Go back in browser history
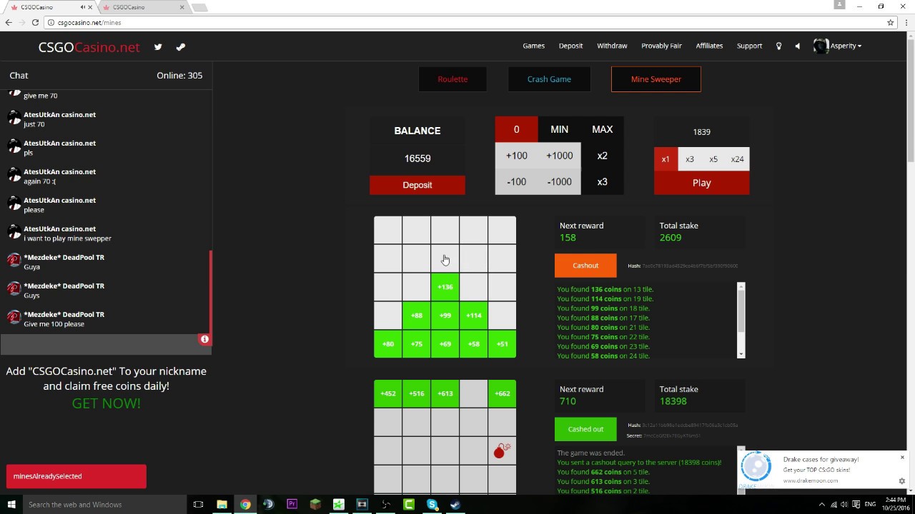 (9, 22)
